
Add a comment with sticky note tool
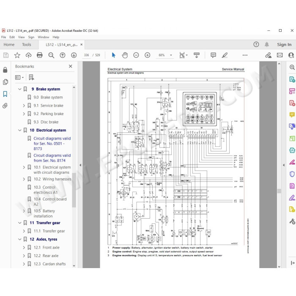[x=213, y=55]
